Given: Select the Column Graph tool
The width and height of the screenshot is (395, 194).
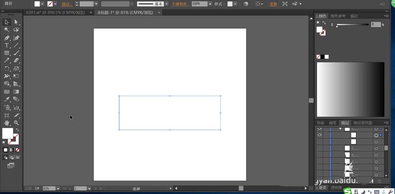Looking at the screenshot, I should (x=16, y=107).
